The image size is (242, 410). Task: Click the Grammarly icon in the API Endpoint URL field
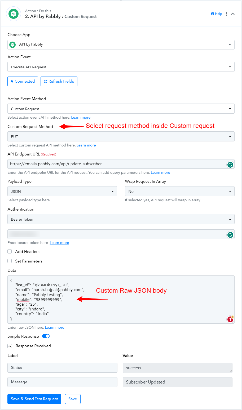230,165
